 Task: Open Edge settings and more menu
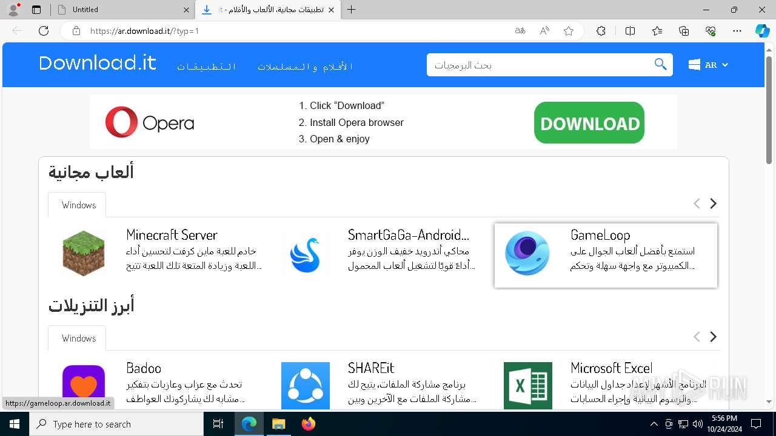tap(737, 31)
